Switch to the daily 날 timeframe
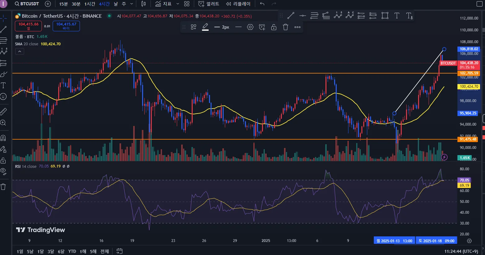Viewport: 485px width, 255px height. point(116,4)
